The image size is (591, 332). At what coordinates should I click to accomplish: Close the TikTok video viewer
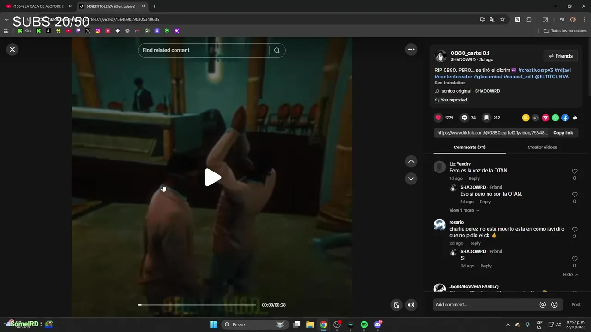12,49
